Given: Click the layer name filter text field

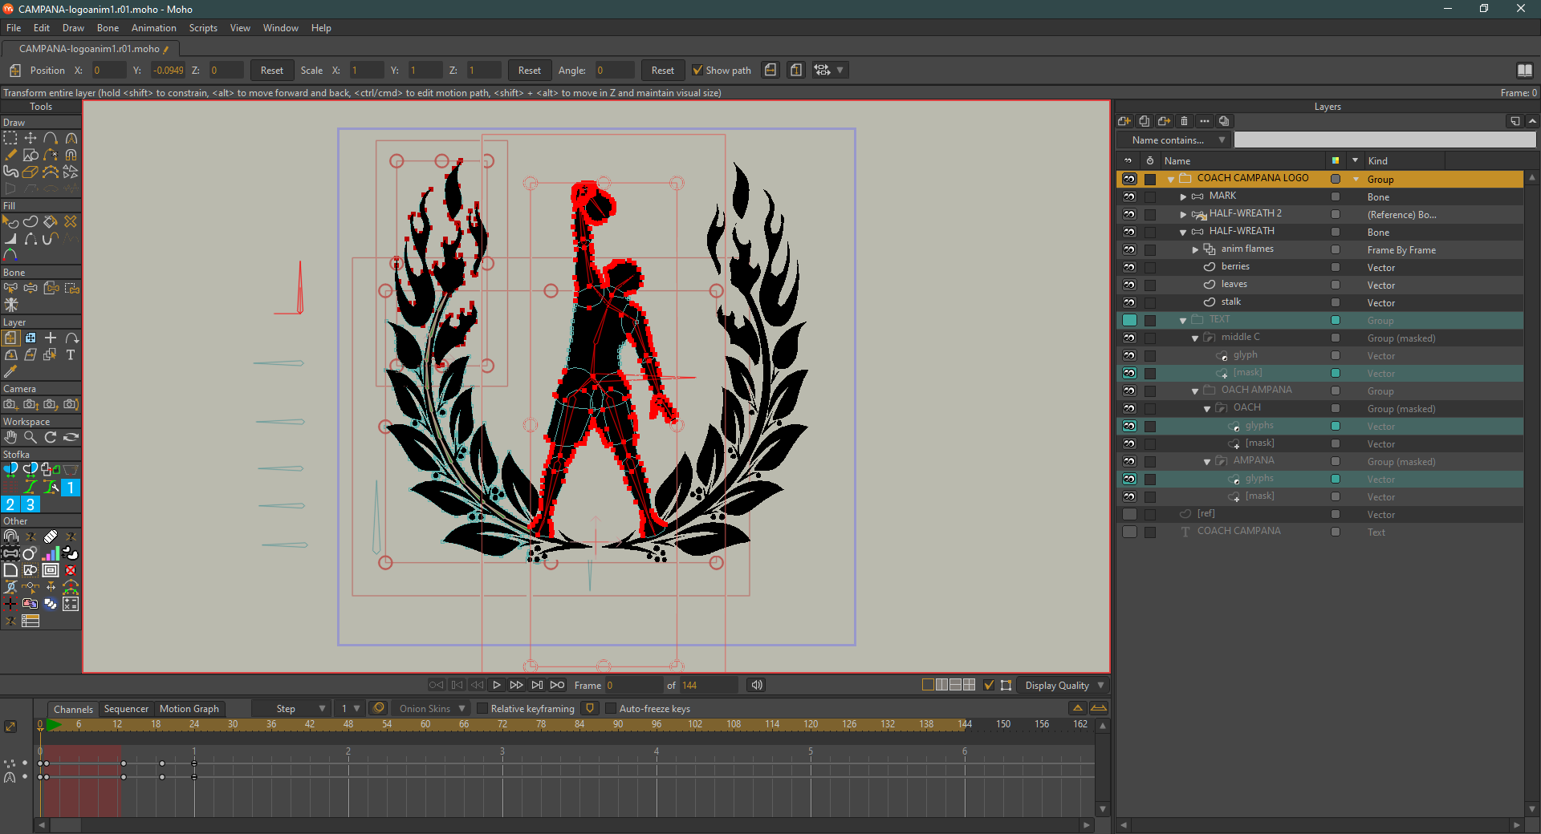Looking at the screenshot, I should coord(1384,140).
